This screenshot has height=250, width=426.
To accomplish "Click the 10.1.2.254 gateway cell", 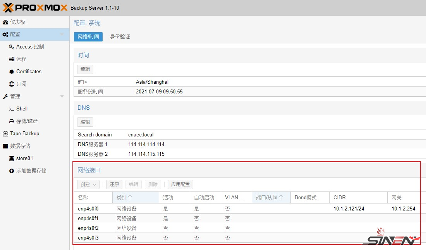I will (404, 209).
